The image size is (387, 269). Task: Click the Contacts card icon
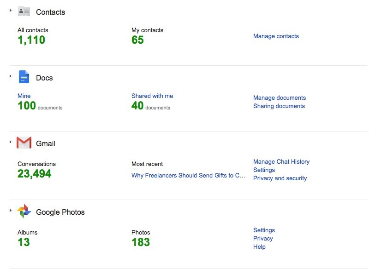(x=24, y=11)
